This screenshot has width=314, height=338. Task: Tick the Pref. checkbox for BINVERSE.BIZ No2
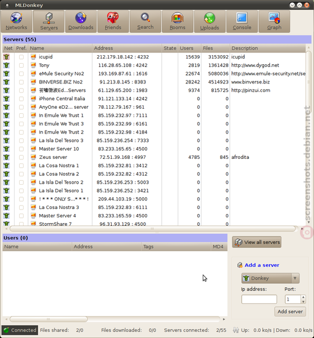pos(21,82)
